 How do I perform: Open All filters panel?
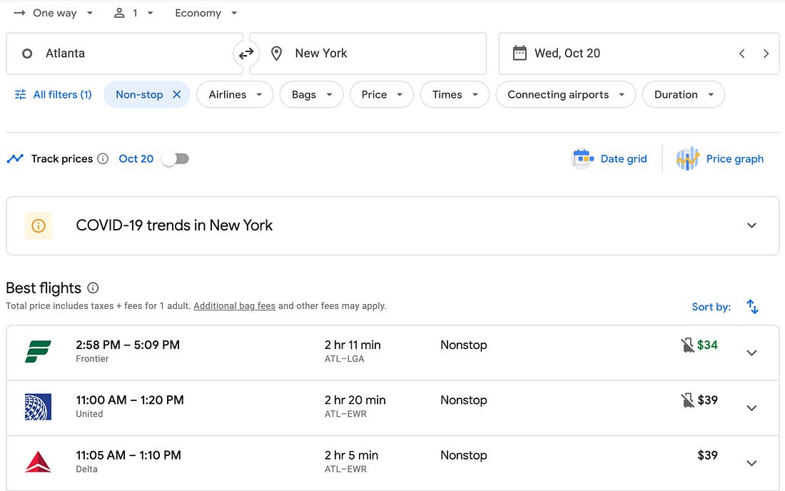coord(54,94)
